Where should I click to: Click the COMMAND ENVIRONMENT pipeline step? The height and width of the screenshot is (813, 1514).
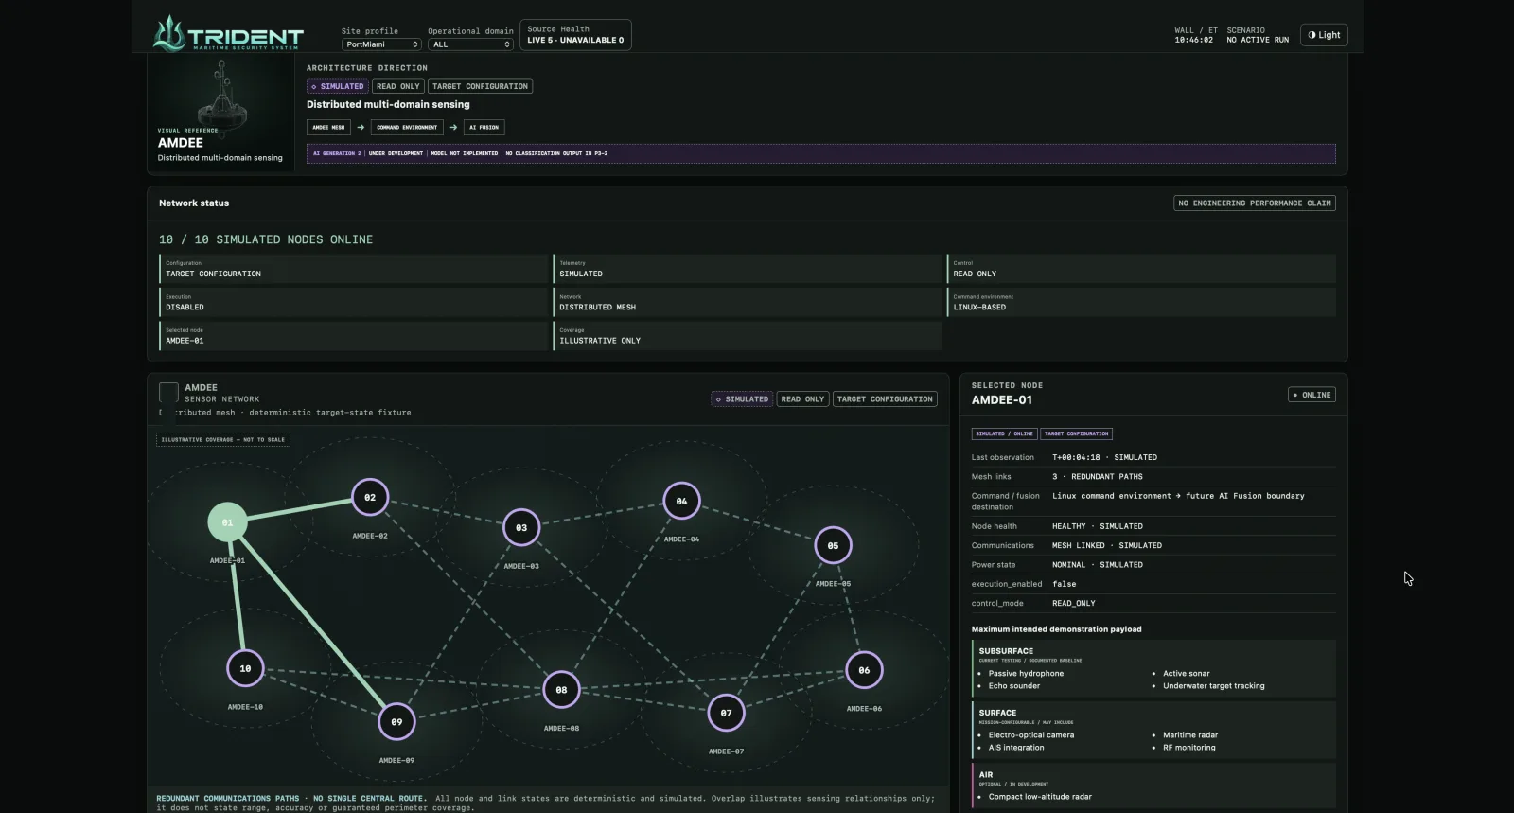click(x=407, y=127)
